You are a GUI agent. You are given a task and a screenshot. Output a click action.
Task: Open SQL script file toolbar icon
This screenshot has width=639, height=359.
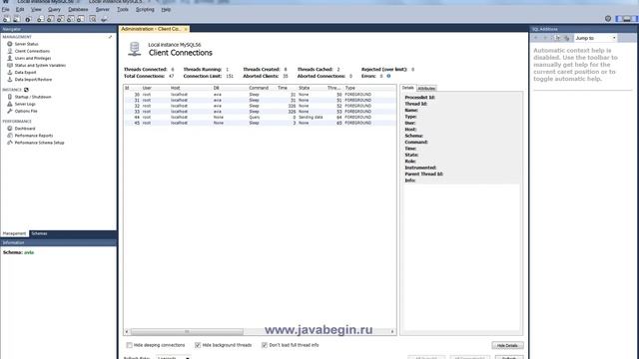pos(17,19)
